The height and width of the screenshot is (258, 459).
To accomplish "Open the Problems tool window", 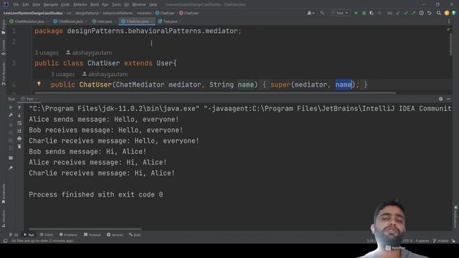I will 69,235.
